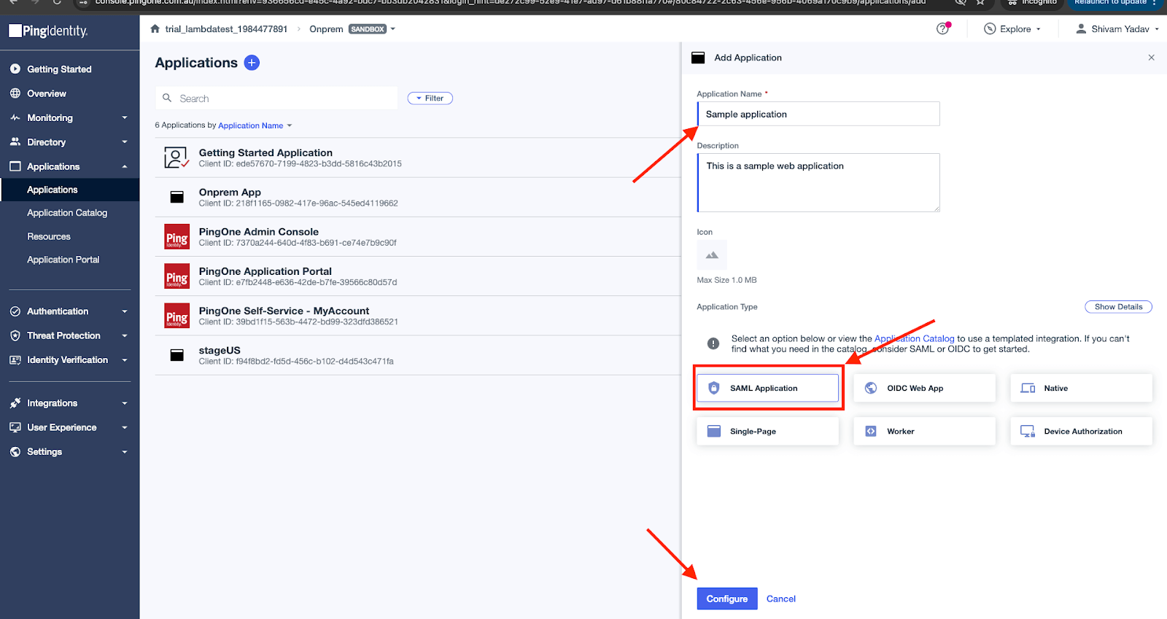
Task: Click the Application Name input field
Action: (x=818, y=114)
